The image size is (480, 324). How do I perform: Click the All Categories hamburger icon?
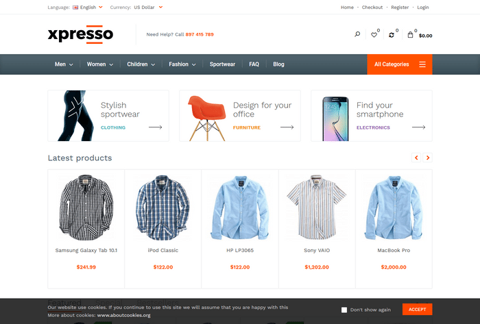point(422,64)
